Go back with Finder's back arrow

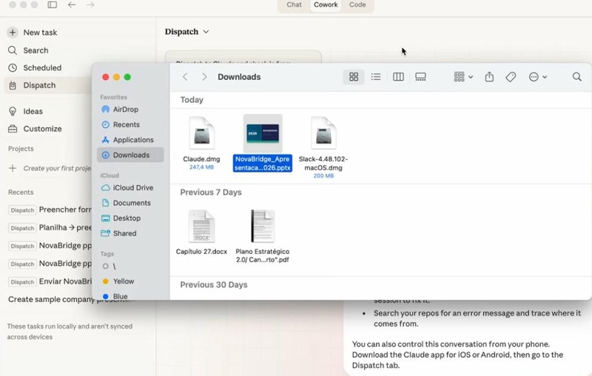pos(185,77)
